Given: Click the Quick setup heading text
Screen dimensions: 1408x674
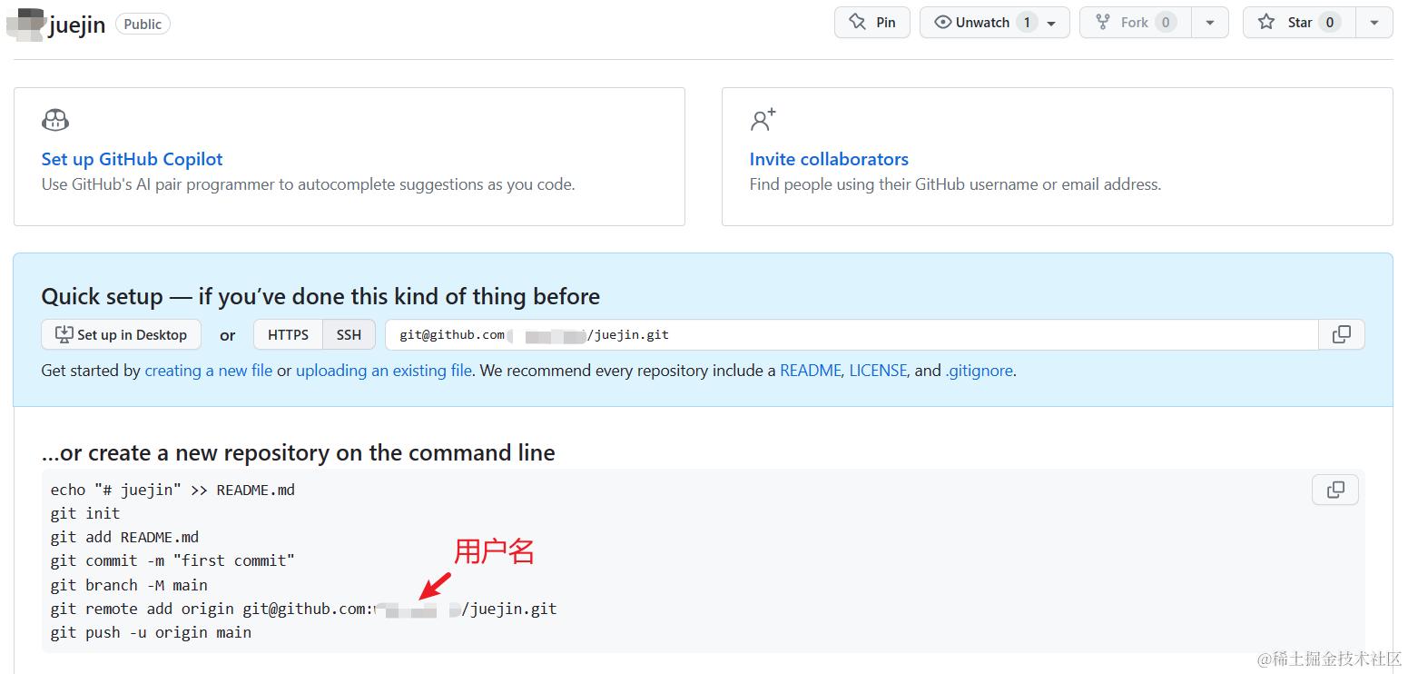Looking at the screenshot, I should pos(320,297).
